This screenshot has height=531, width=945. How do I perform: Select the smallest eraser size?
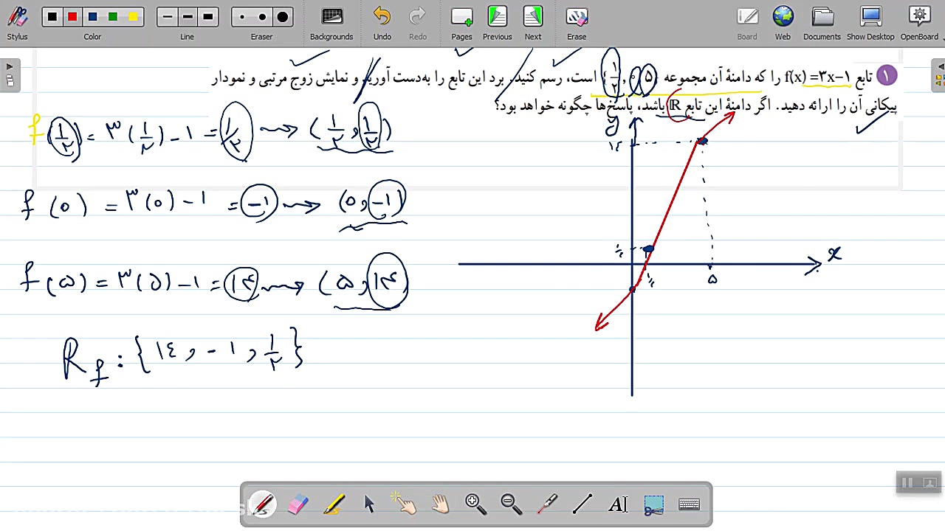point(242,17)
